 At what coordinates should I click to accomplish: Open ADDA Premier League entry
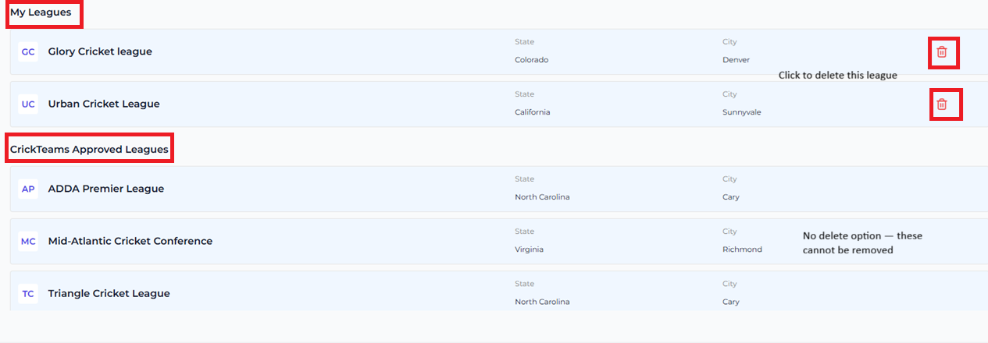(106, 189)
